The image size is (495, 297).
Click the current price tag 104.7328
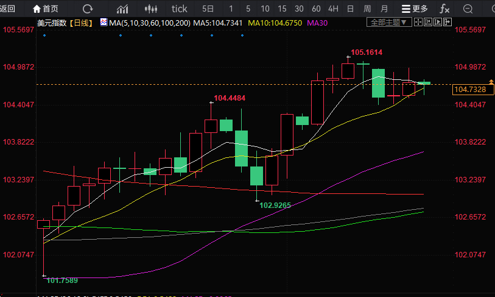click(x=473, y=90)
